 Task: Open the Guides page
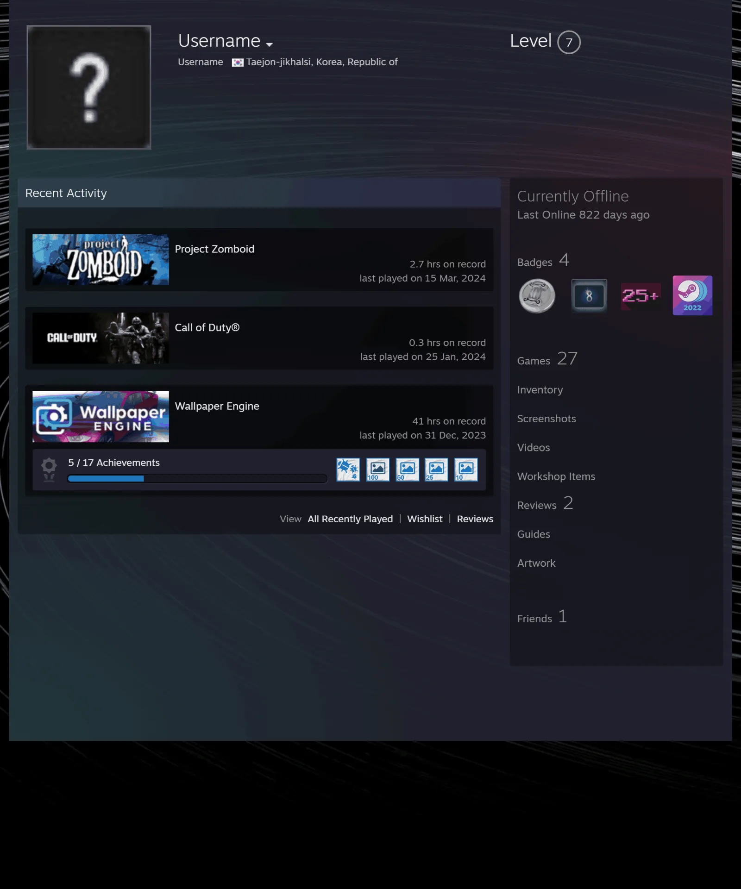coord(534,534)
